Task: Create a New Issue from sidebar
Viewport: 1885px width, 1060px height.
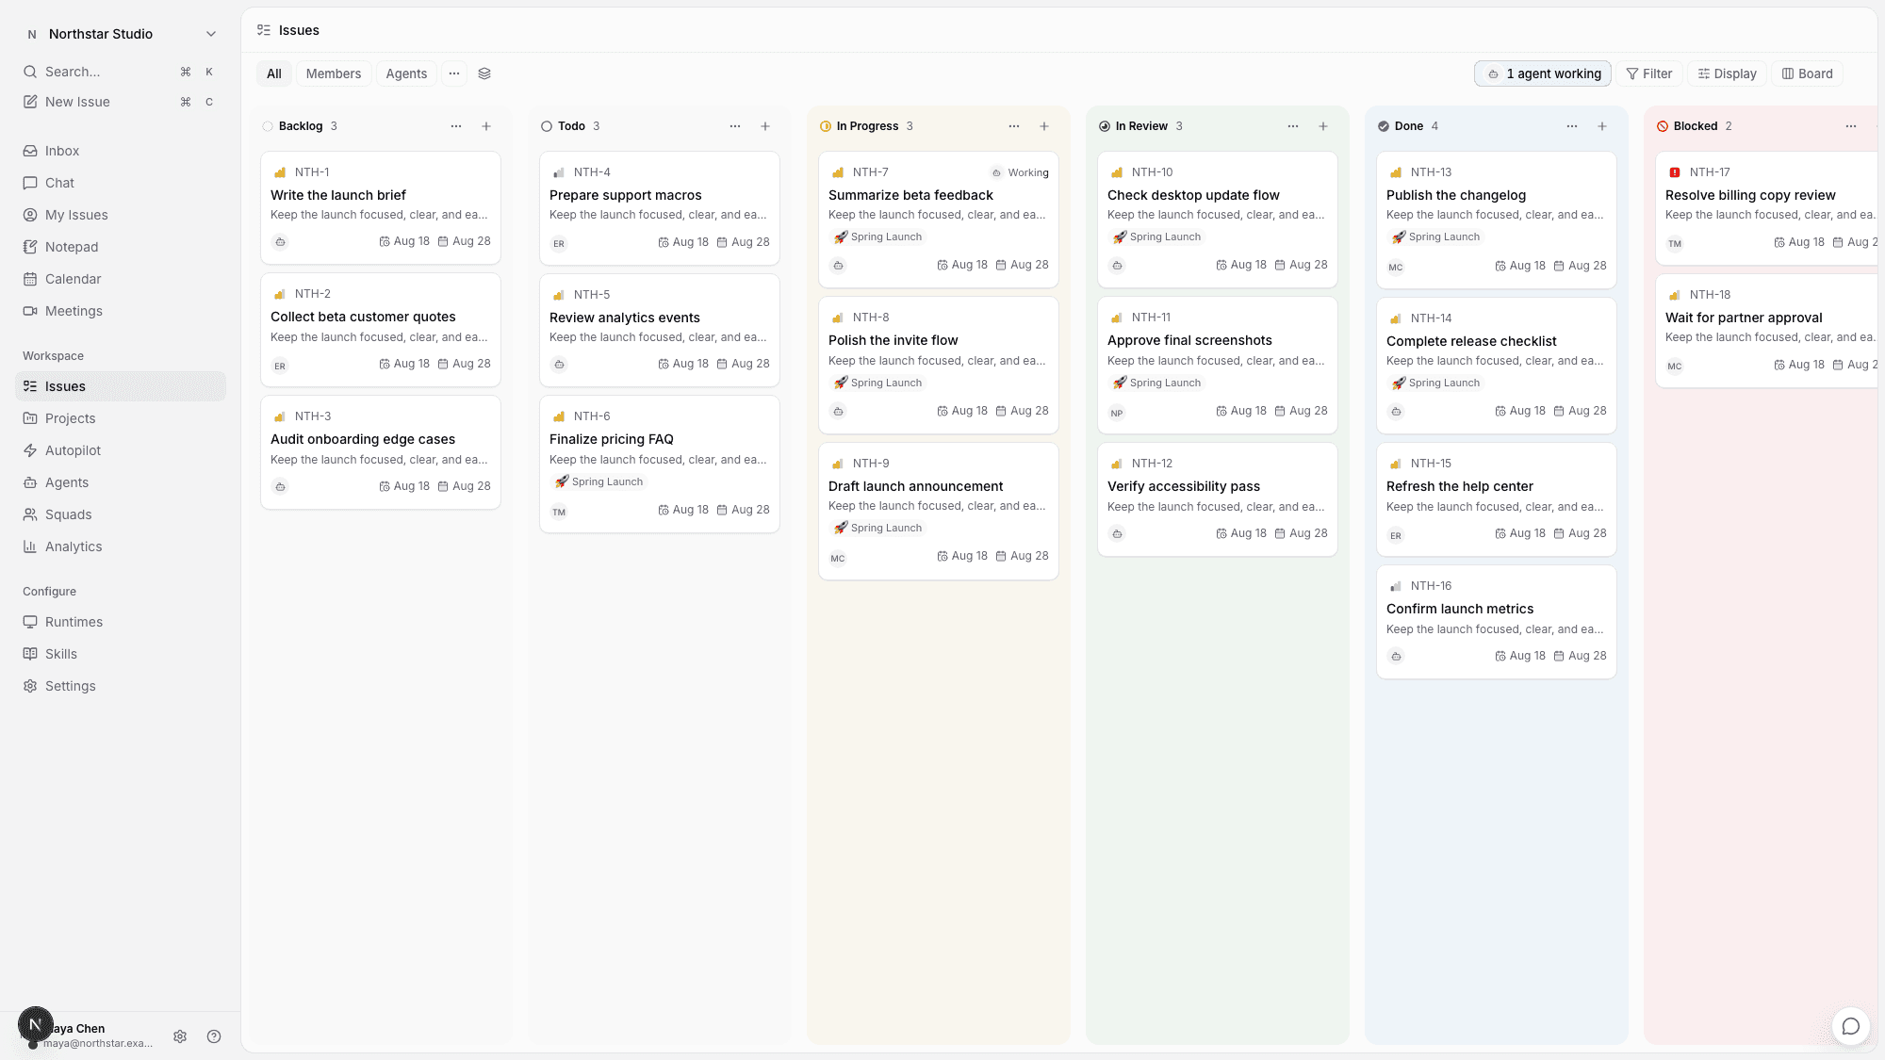Action: (121, 102)
